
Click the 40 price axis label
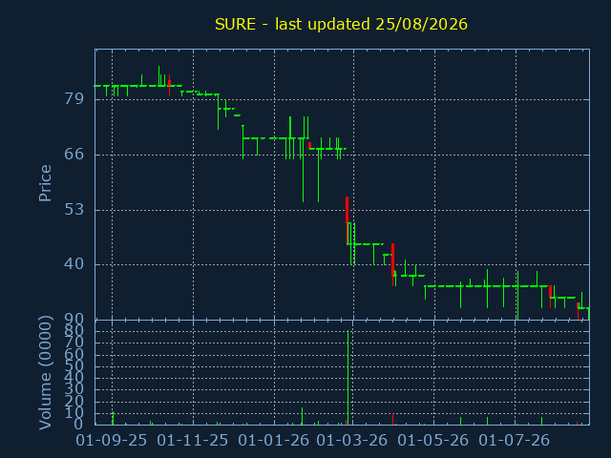coord(74,264)
